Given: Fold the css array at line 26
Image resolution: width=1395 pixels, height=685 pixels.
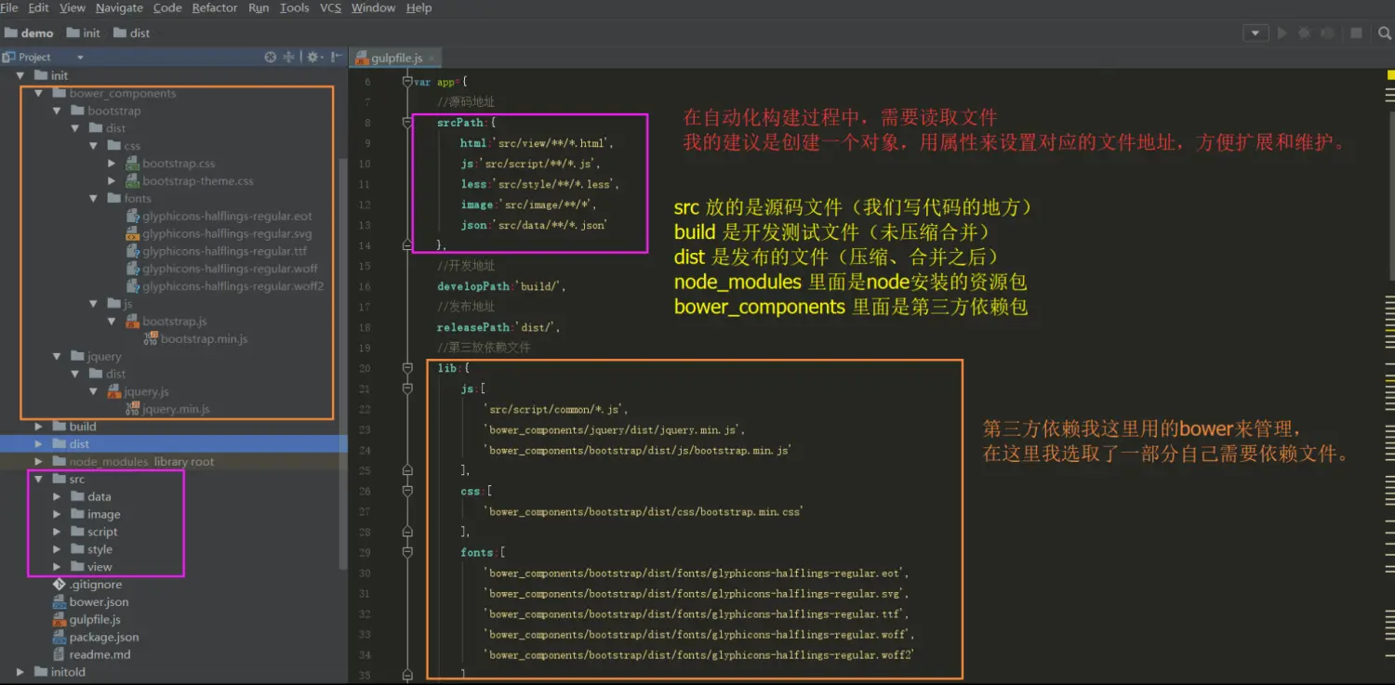Looking at the screenshot, I should pyautogui.click(x=407, y=491).
